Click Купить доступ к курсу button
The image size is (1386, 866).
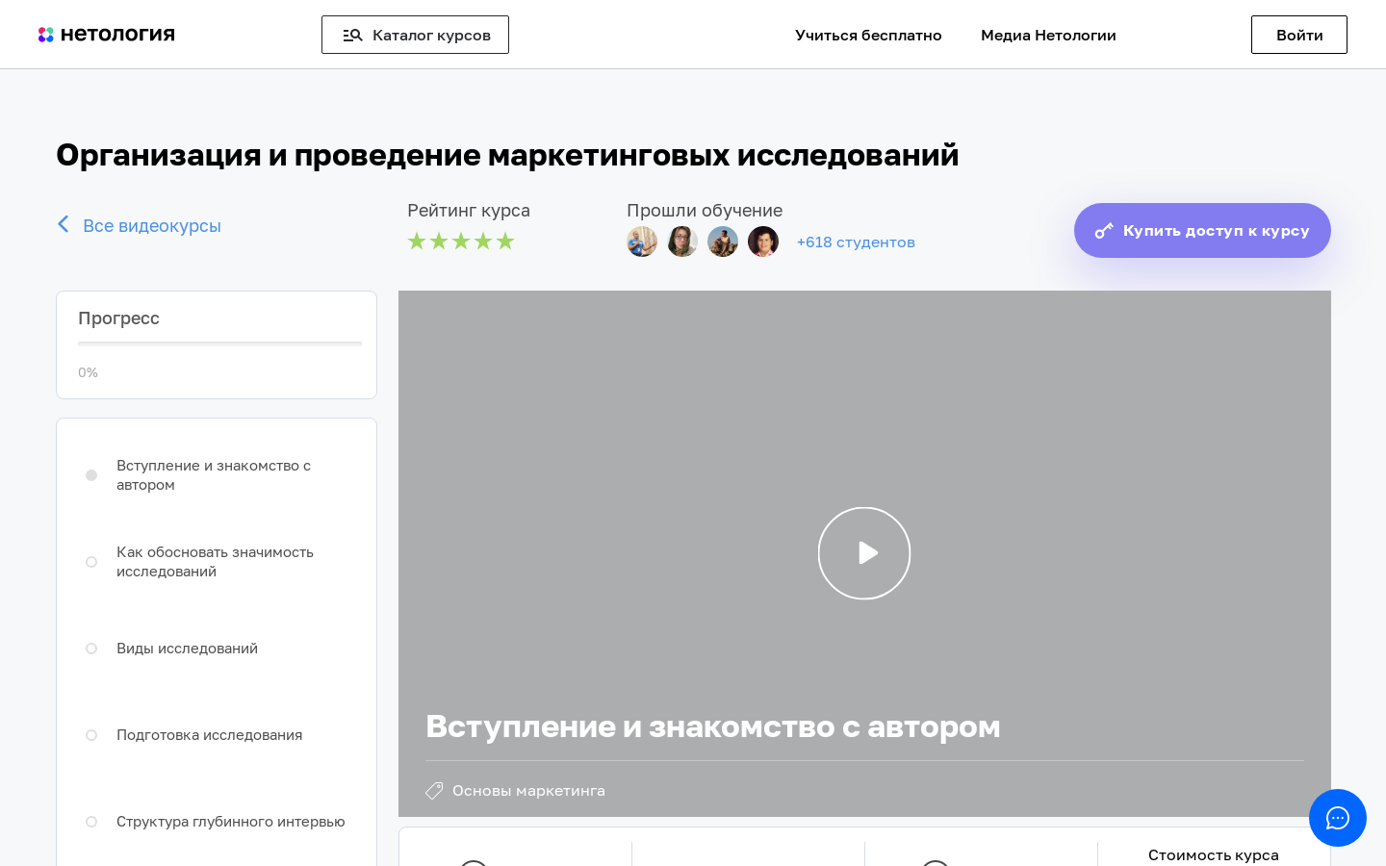pos(1202,230)
